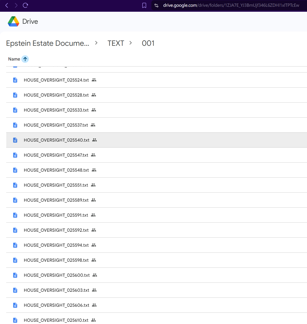Click file name HOUSE_OVERSIGHT_025594.txt
This screenshot has width=307, height=324.
point(56,245)
